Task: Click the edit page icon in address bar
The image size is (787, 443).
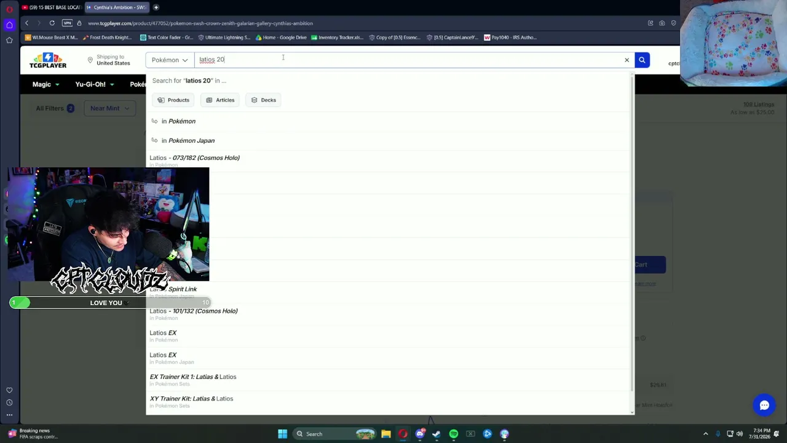Action: [x=651, y=23]
